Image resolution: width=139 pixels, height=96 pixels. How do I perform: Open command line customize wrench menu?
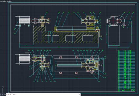(4, 95)
